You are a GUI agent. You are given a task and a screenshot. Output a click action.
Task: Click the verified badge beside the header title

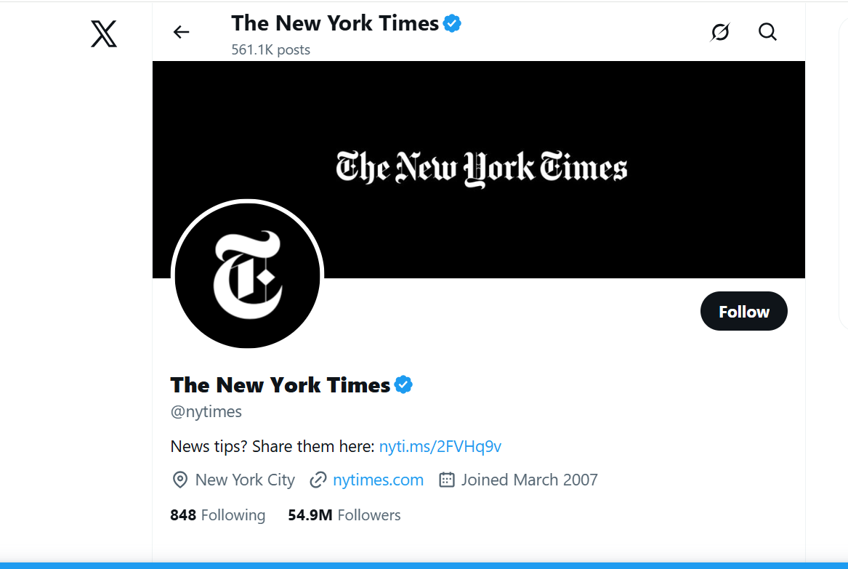[x=451, y=23]
